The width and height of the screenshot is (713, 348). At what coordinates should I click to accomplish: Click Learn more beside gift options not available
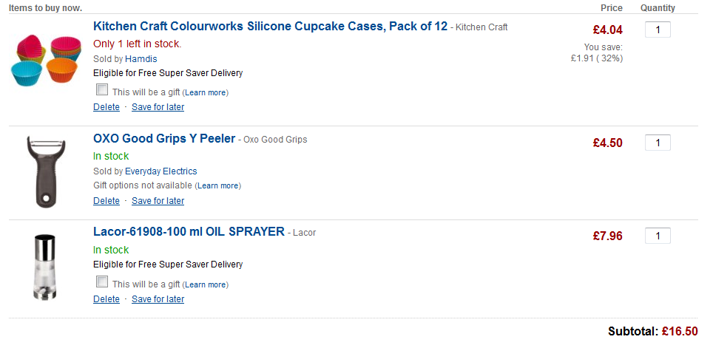218,185
